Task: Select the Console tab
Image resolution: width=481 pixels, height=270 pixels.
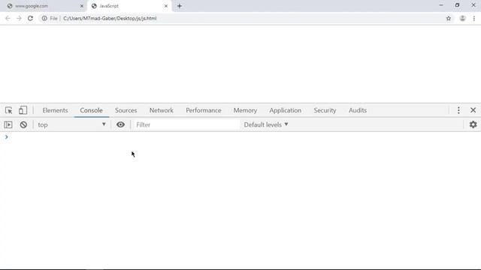Action: pos(91,110)
